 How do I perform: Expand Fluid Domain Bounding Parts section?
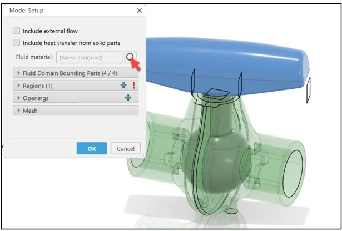click(76, 73)
